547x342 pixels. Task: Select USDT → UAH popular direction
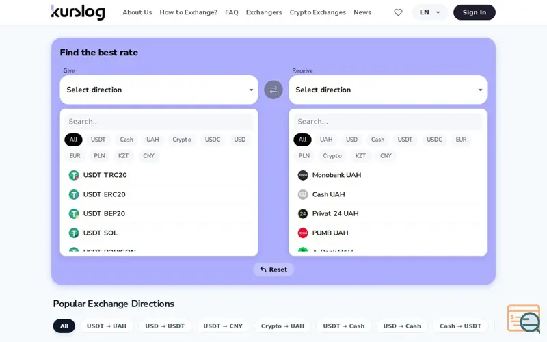(x=107, y=326)
